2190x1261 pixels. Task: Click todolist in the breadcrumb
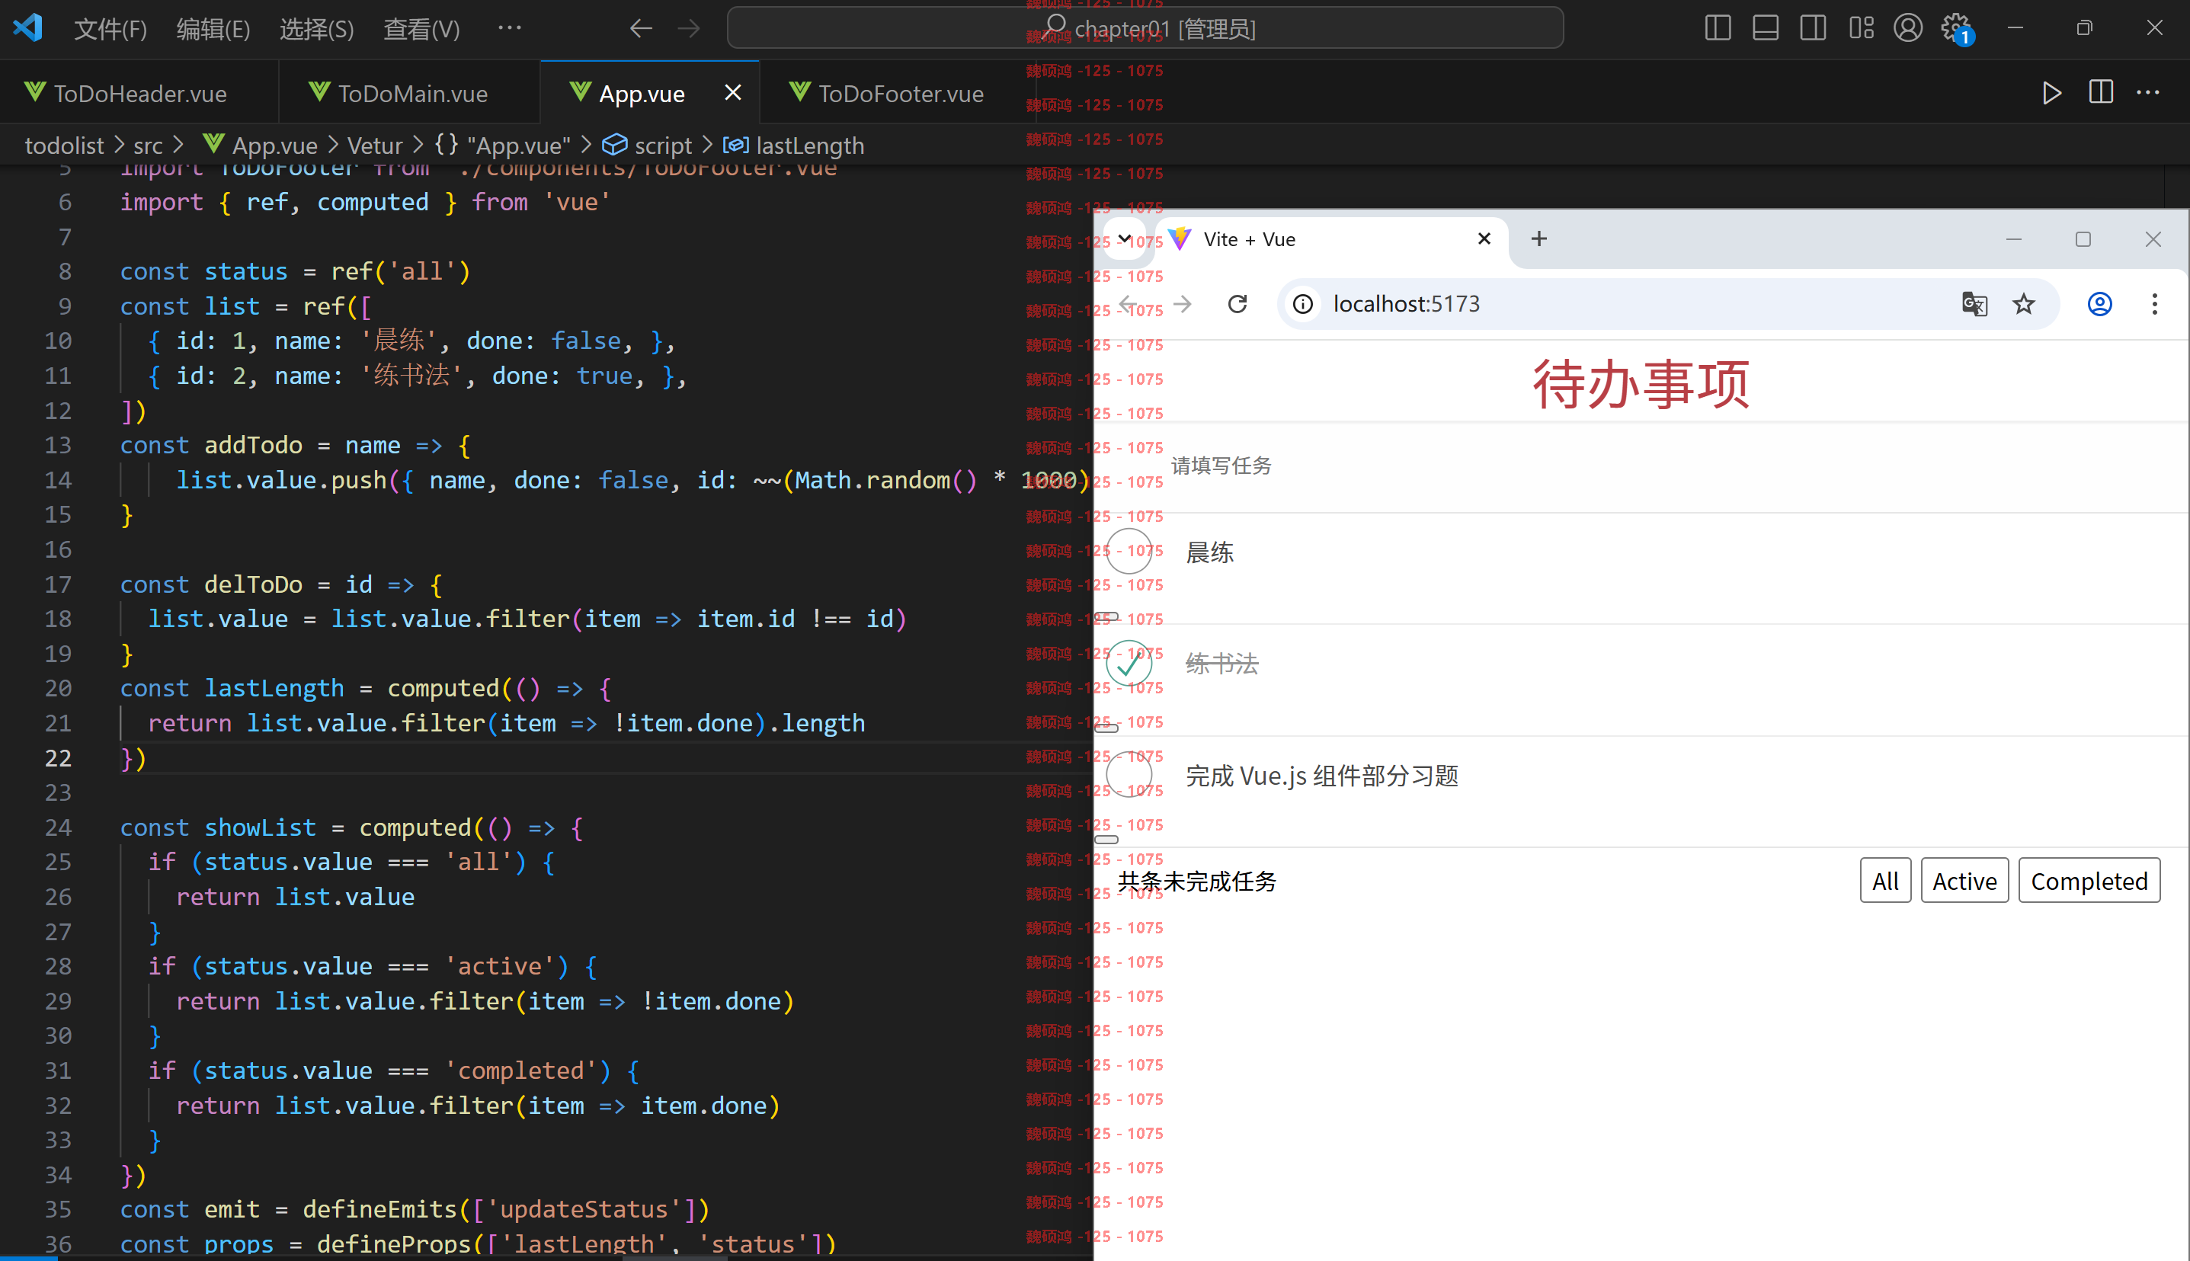(x=64, y=145)
